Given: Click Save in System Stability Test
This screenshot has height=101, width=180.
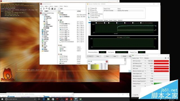Looking at the screenshot, I should [x=115, y=56].
